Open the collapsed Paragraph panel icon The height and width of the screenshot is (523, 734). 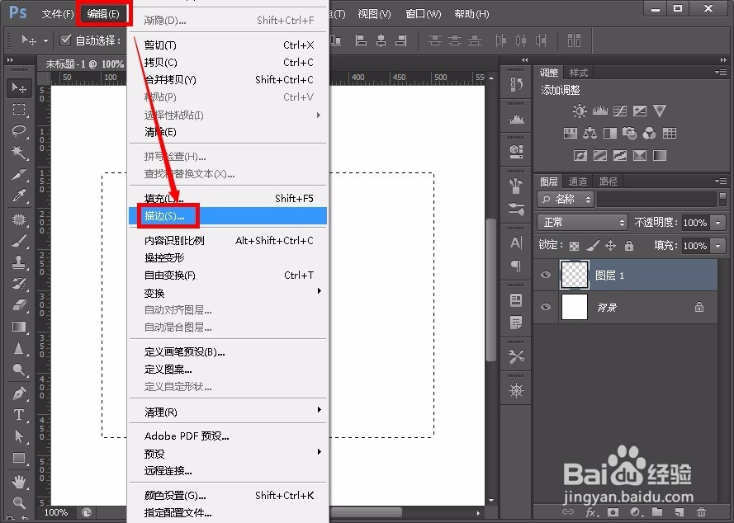516,266
